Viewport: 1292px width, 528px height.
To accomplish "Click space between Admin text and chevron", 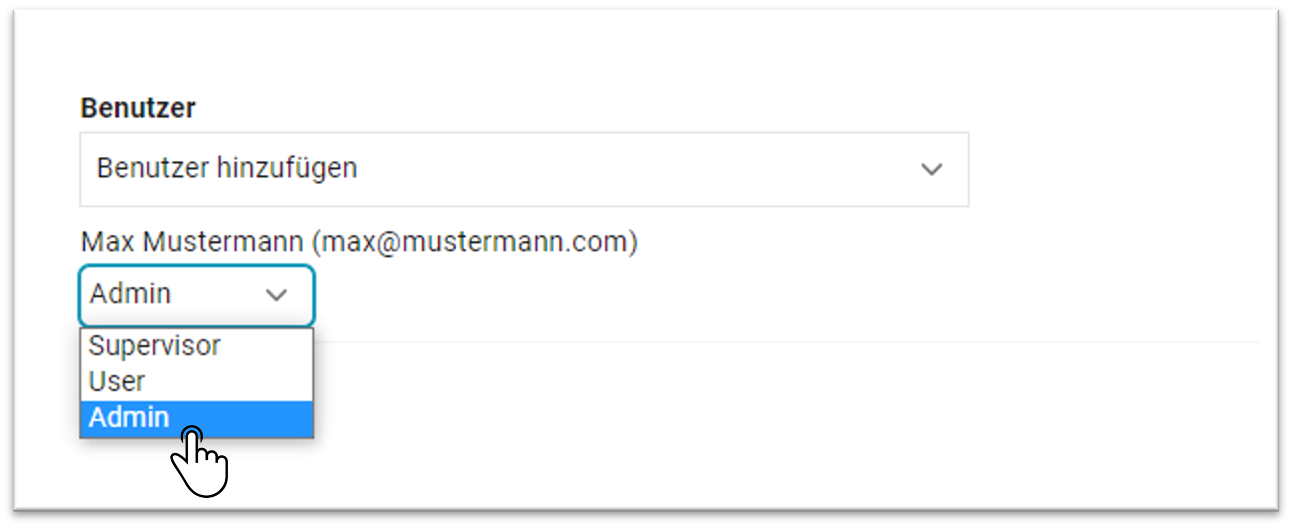I will (217, 295).
